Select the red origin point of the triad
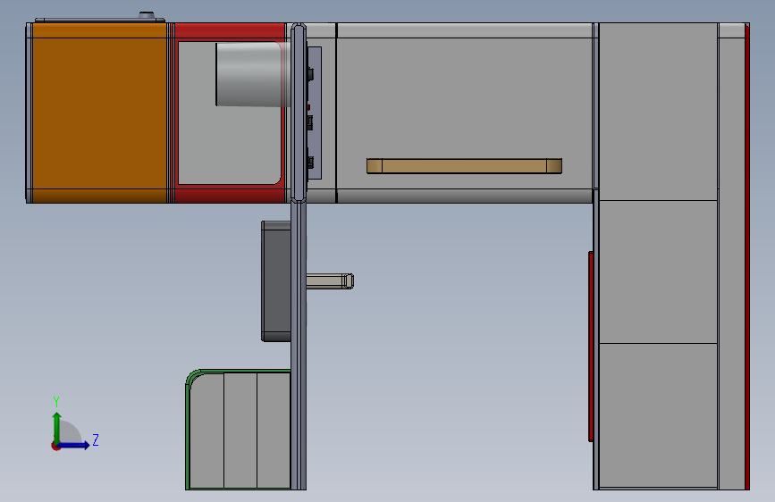Viewport: 775px width, 502px height. [x=55, y=446]
